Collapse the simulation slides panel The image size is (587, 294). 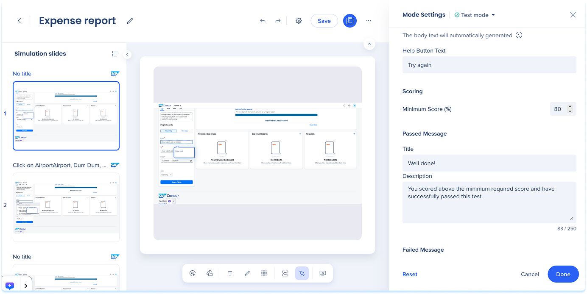127,54
